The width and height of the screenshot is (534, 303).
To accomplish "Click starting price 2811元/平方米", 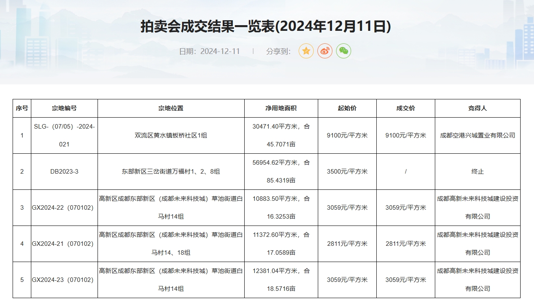I will tap(347, 244).
